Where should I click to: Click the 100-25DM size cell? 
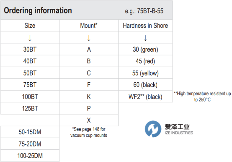click(30, 156)
